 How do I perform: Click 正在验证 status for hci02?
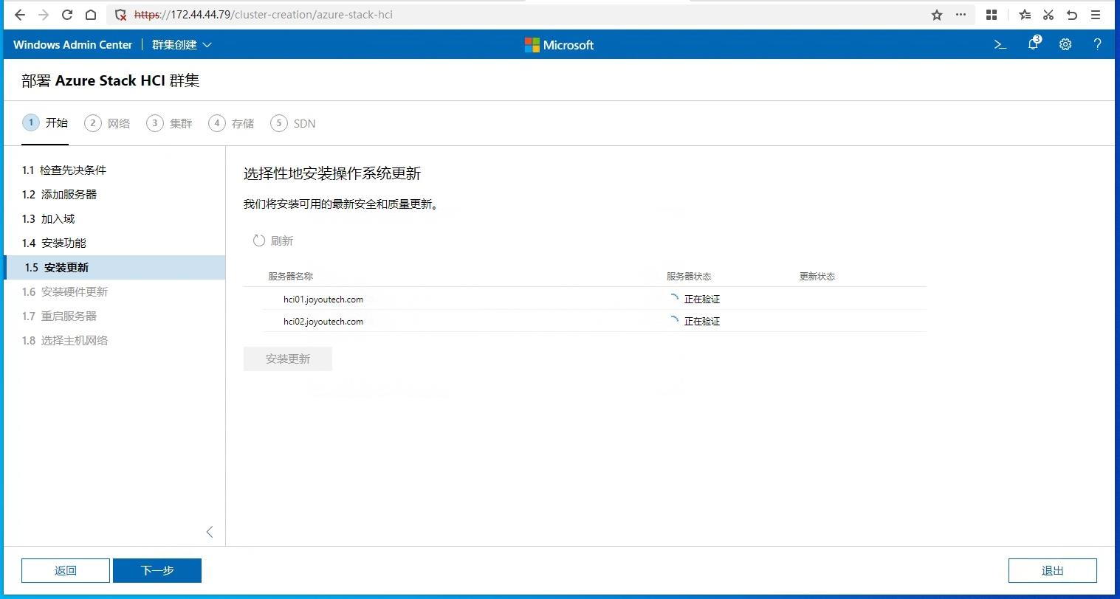pyautogui.click(x=702, y=322)
